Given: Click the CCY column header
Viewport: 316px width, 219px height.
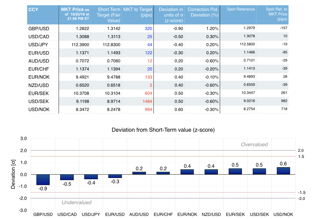Looking at the screenshot, I should tap(33, 10).
